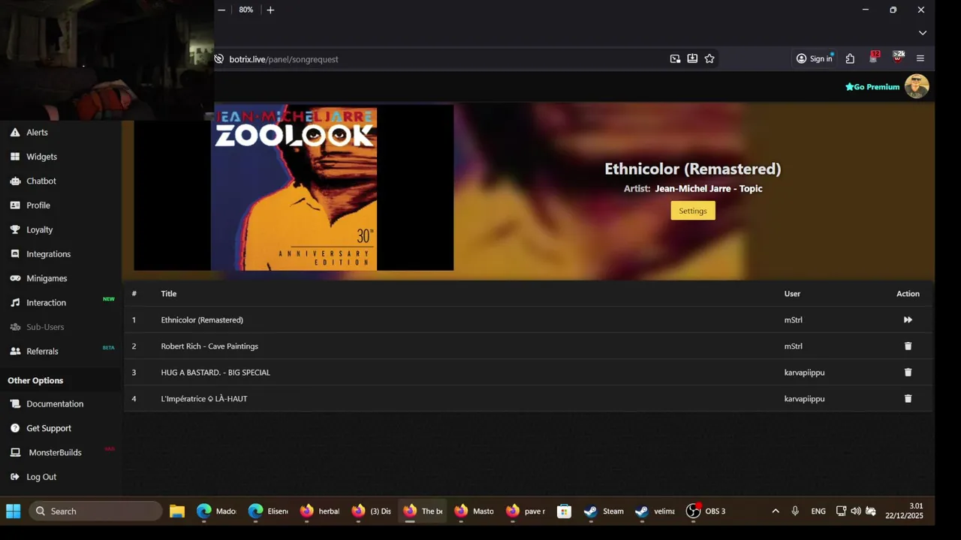
Task: Select Robert Rich - Cave Paintings title
Action: pyautogui.click(x=209, y=346)
